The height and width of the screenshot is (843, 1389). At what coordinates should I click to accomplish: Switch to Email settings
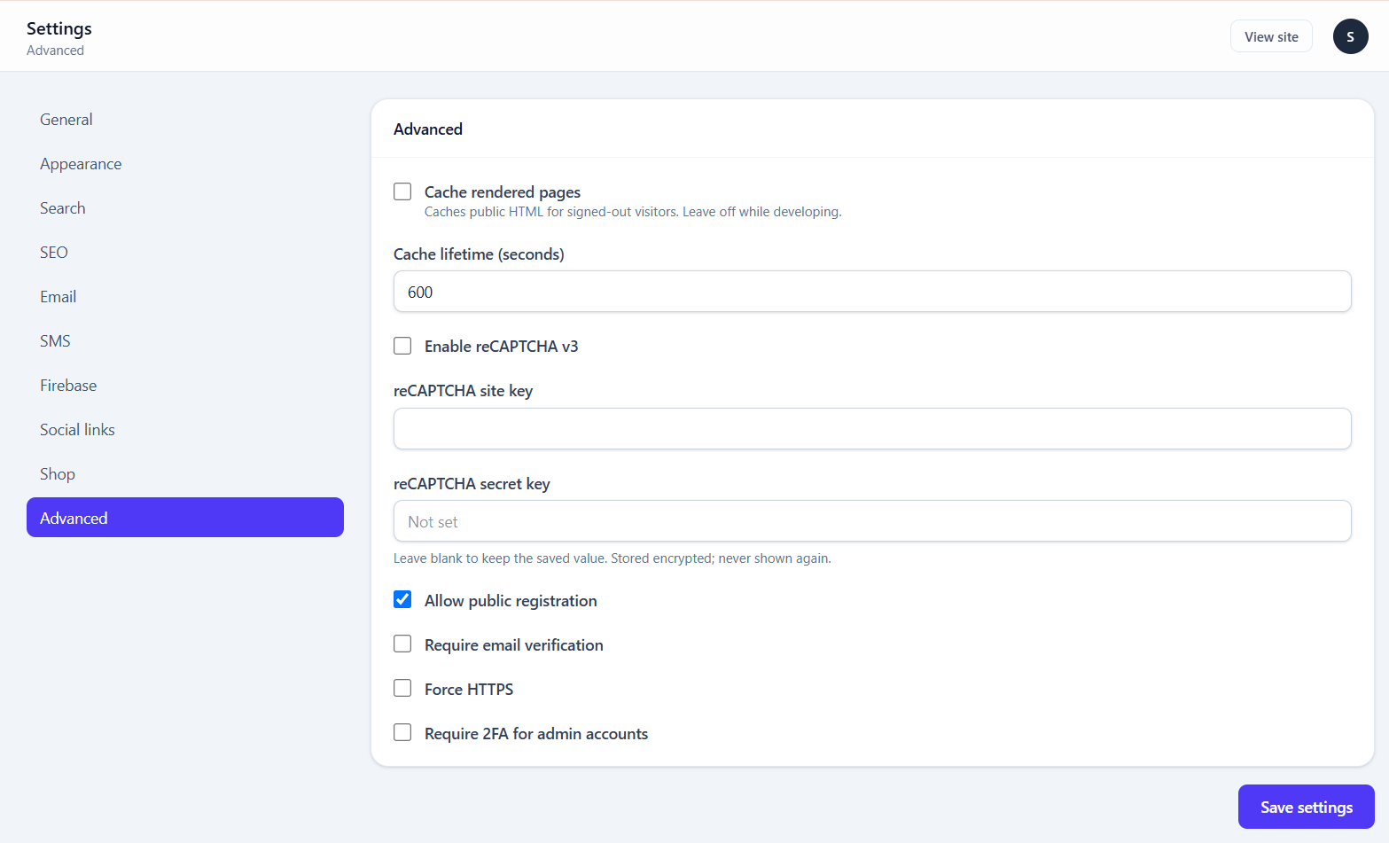click(185, 296)
